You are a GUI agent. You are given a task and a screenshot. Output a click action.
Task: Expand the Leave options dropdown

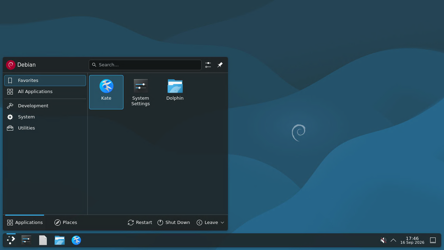point(211,223)
